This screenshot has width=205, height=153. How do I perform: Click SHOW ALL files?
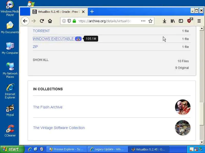click(x=41, y=60)
